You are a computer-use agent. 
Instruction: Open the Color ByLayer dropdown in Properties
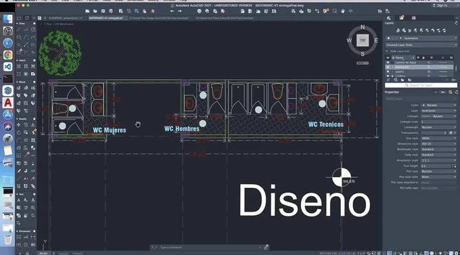439,105
